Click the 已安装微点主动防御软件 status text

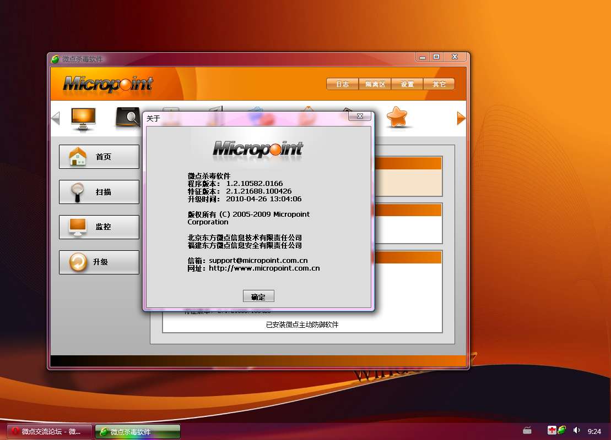[x=302, y=324]
